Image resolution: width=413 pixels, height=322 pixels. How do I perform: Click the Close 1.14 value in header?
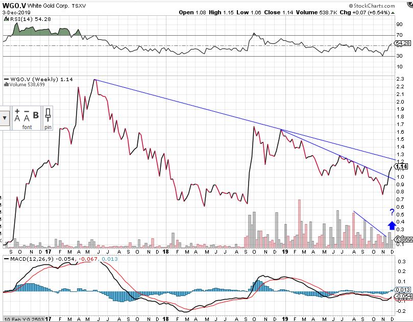tap(278, 12)
